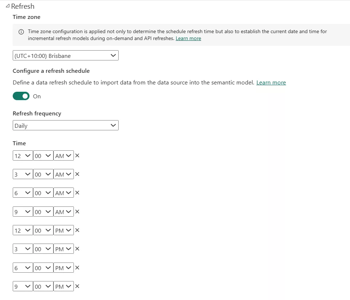Open minute dropdown for 9:00 PM time
Image resolution: width=350 pixels, height=300 pixels.
pos(43,286)
